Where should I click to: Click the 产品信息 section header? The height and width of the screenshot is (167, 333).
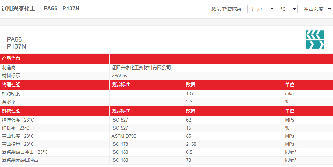(11, 58)
